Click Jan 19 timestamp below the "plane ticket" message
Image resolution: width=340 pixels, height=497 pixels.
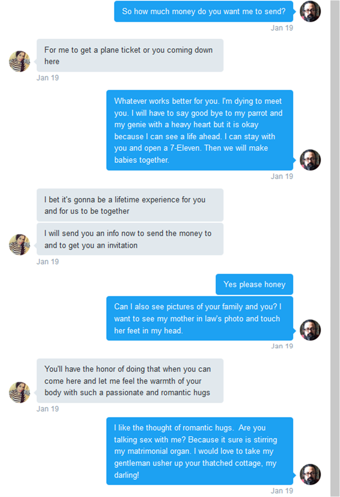(48, 78)
